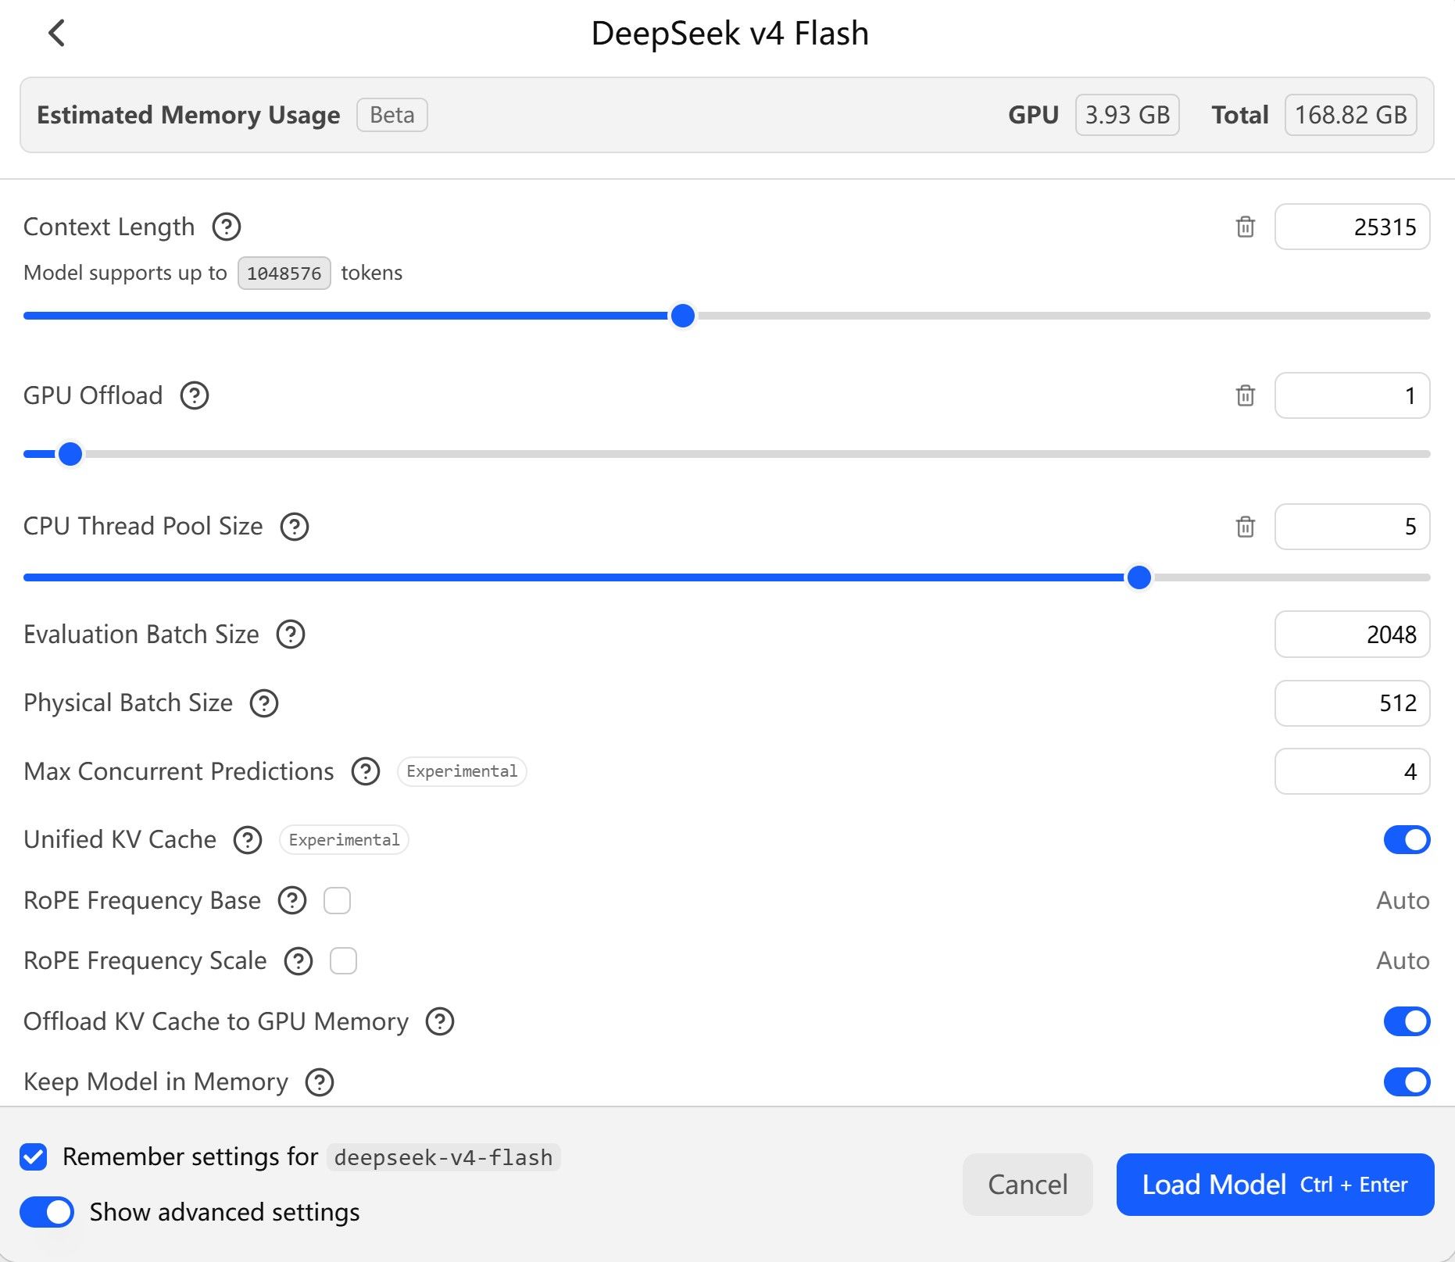The height and width of the screenshot is (1262, 1455).
Task: Reset GPU Offload with trash icon
Action: (1246, 395)
